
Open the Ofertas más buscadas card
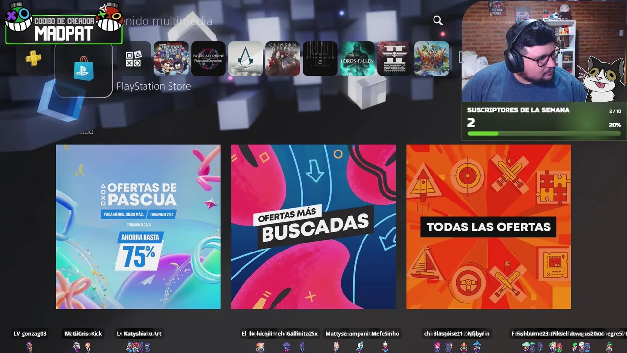tap(313, 227)
